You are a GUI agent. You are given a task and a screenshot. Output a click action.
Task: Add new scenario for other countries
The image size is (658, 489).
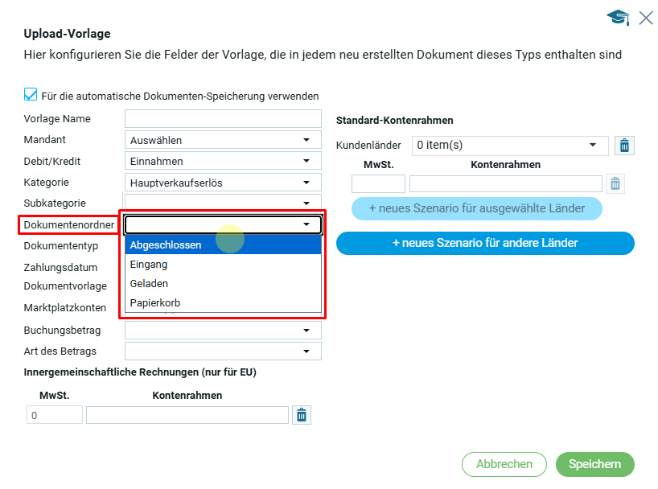click(x=485, y=243)
